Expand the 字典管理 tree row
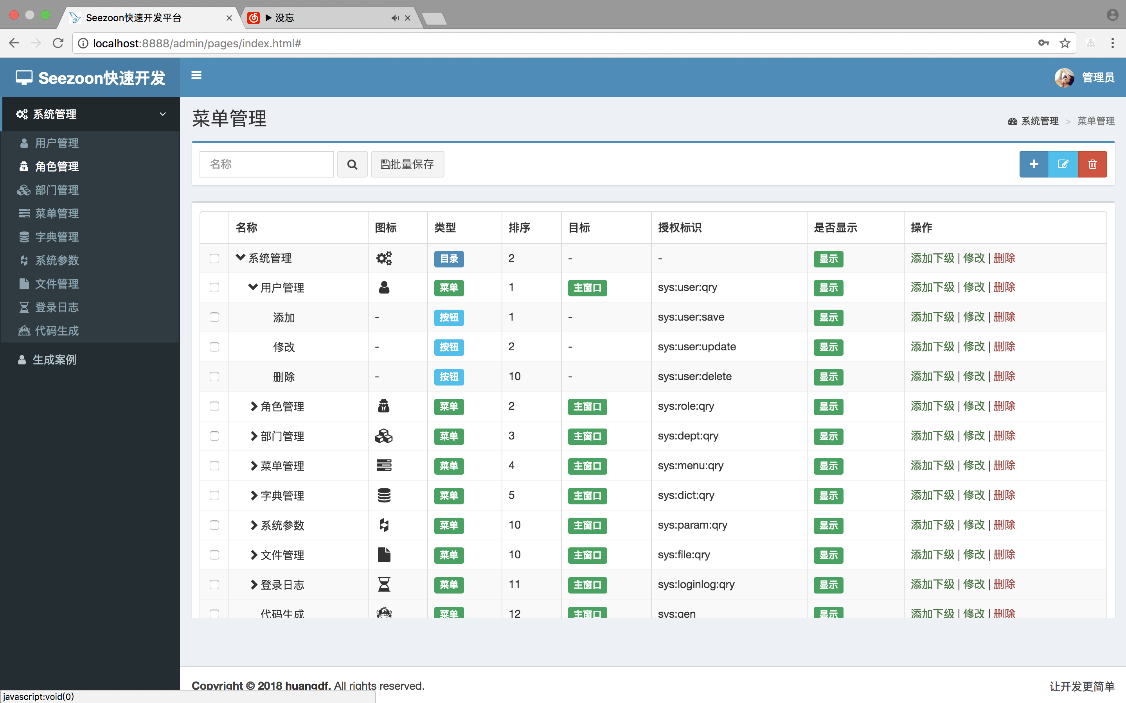The width and height of the screenshot is (1126, 703). tap(254, 496)
